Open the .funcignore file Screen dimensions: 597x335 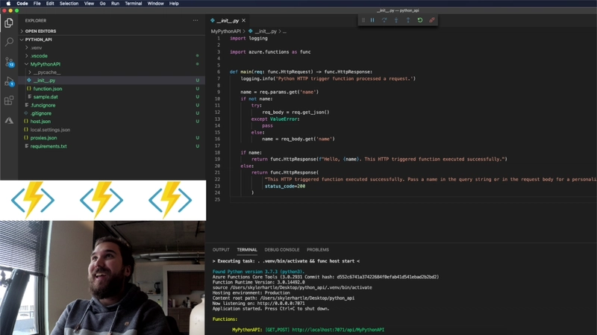point(43,105)
